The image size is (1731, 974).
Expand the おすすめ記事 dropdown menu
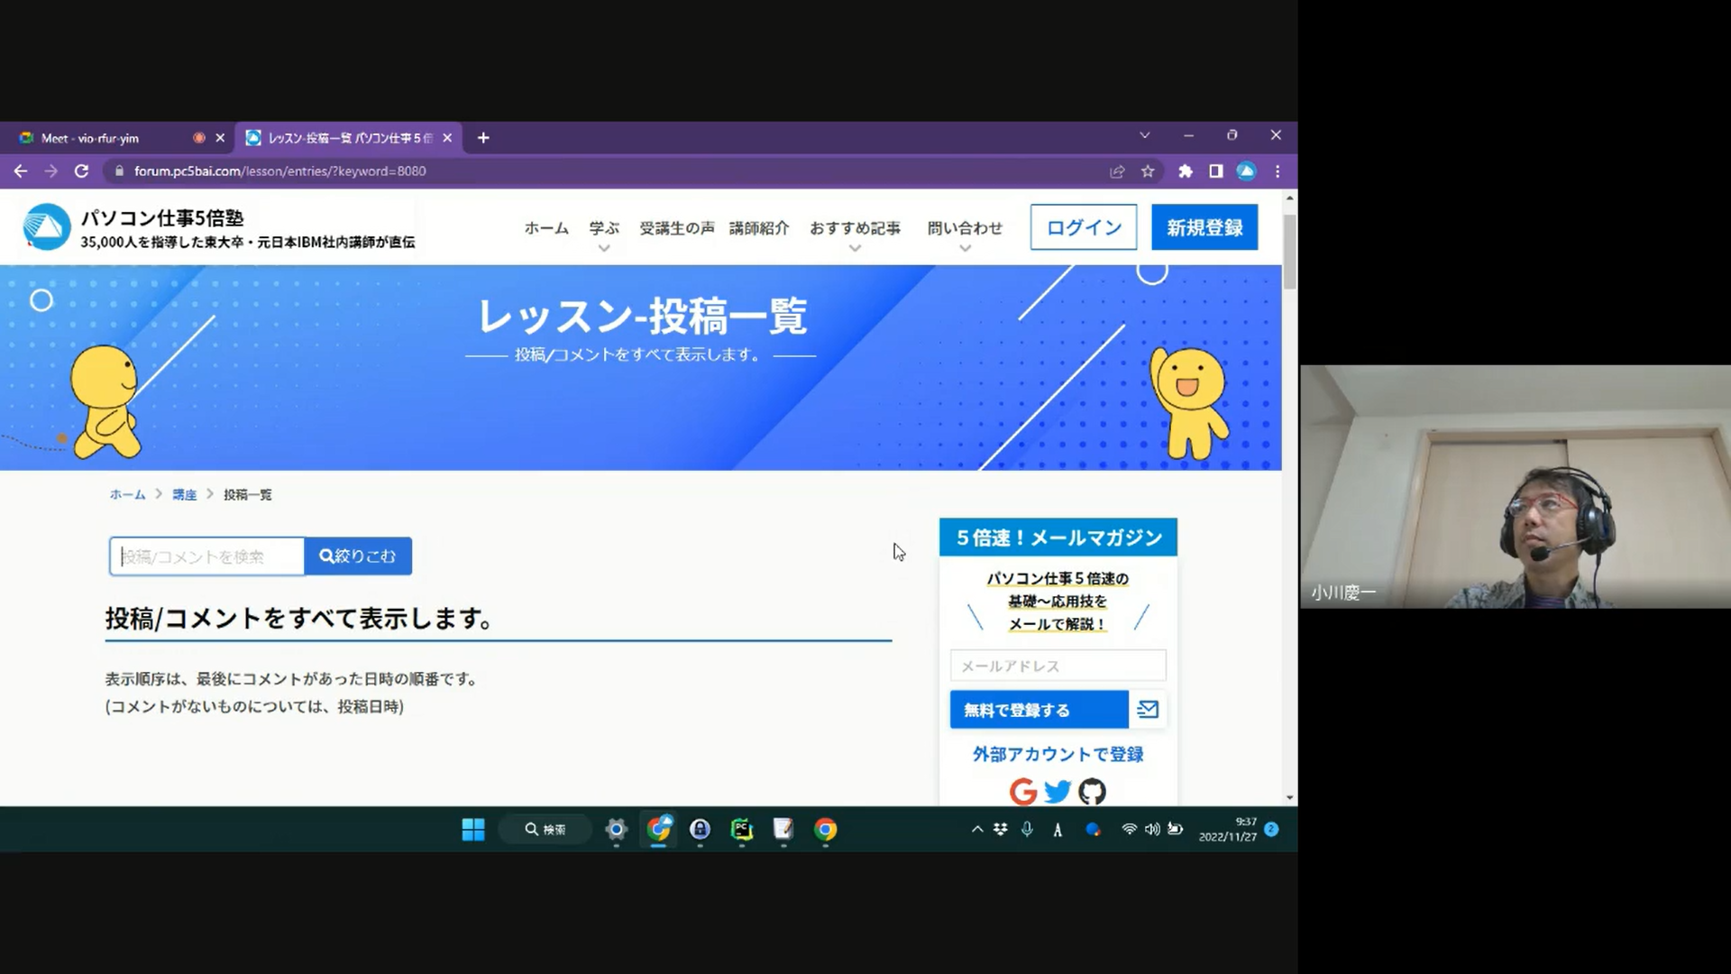(x=855, y=229)
